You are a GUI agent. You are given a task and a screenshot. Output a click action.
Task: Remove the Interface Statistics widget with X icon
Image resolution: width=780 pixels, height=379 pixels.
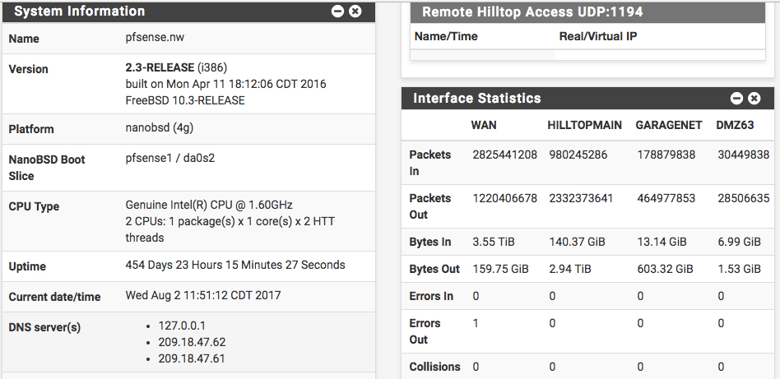(754, 99)
